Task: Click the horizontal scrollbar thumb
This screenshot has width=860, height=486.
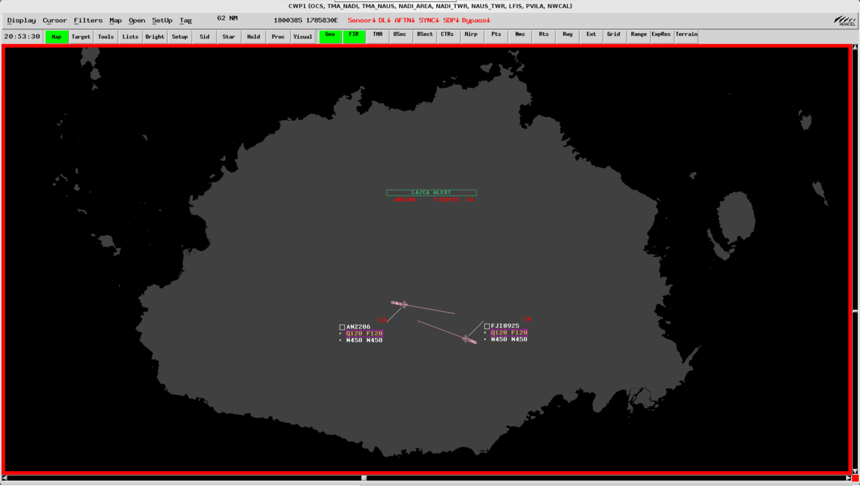Action: click(364, 478)
